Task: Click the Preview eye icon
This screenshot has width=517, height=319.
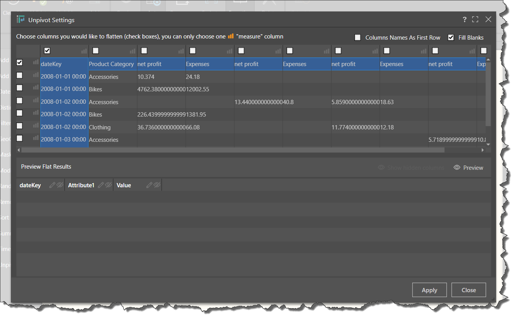Action: (x=457, y=167)
